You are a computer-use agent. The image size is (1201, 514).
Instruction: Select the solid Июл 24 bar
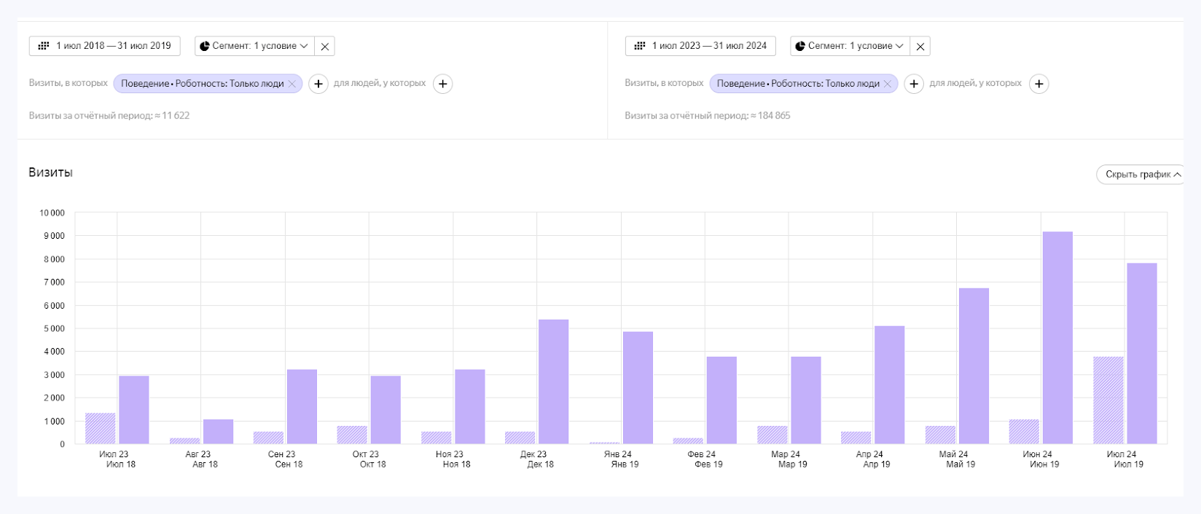(1142, 354)
